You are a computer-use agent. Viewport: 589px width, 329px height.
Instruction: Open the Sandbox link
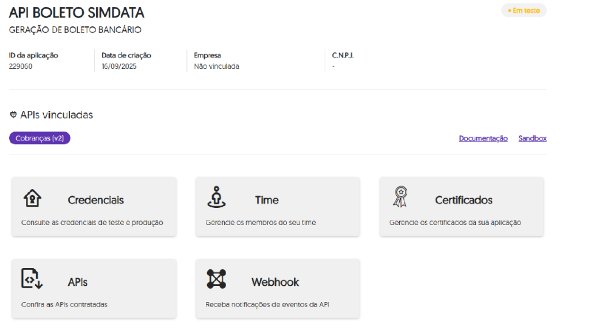pyautogui.click(x=532, y=138)
